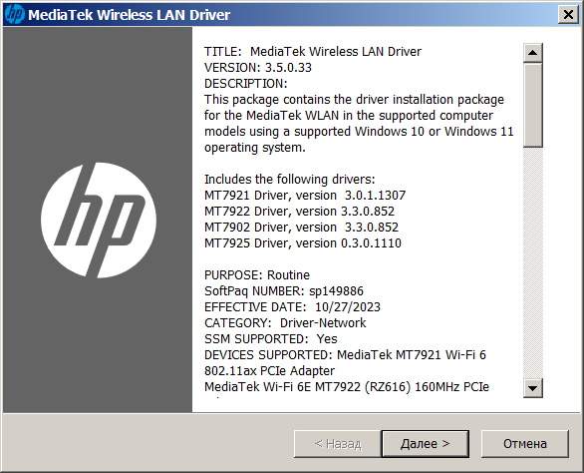Viewport: 584px width, 473px height.
Task: Click the 'operating system.' text line
Action: (x=255, y=148)
